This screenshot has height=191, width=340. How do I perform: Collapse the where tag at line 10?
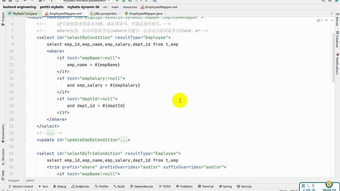click(25, 51)
